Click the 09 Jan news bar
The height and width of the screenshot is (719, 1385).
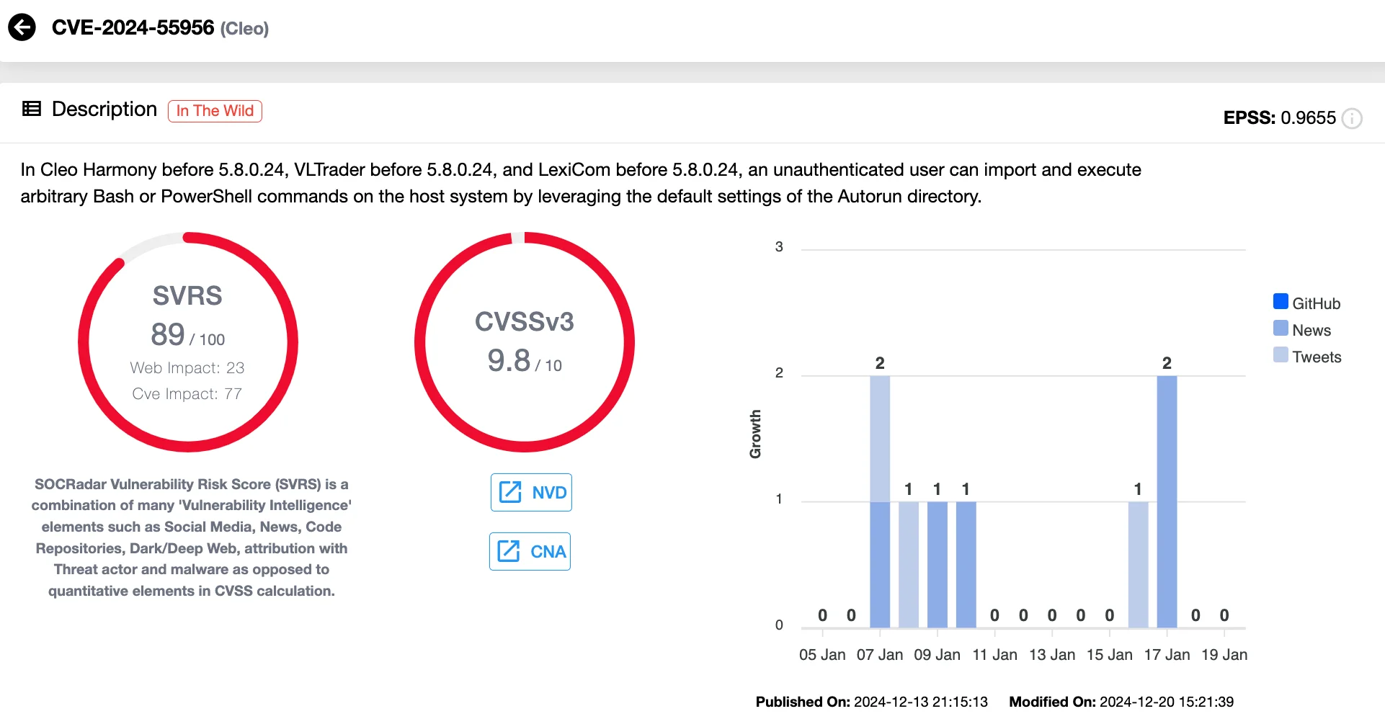point(938,564)
